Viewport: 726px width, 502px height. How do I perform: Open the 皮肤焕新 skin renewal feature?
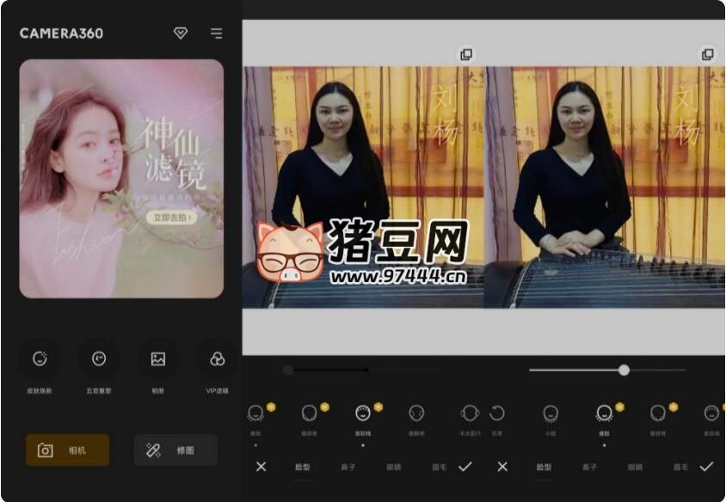tap(40, 359)
